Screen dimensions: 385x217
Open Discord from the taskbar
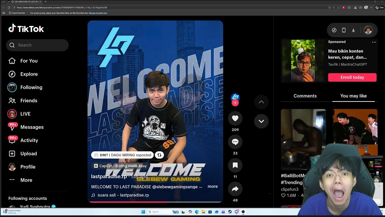(236, 212)
